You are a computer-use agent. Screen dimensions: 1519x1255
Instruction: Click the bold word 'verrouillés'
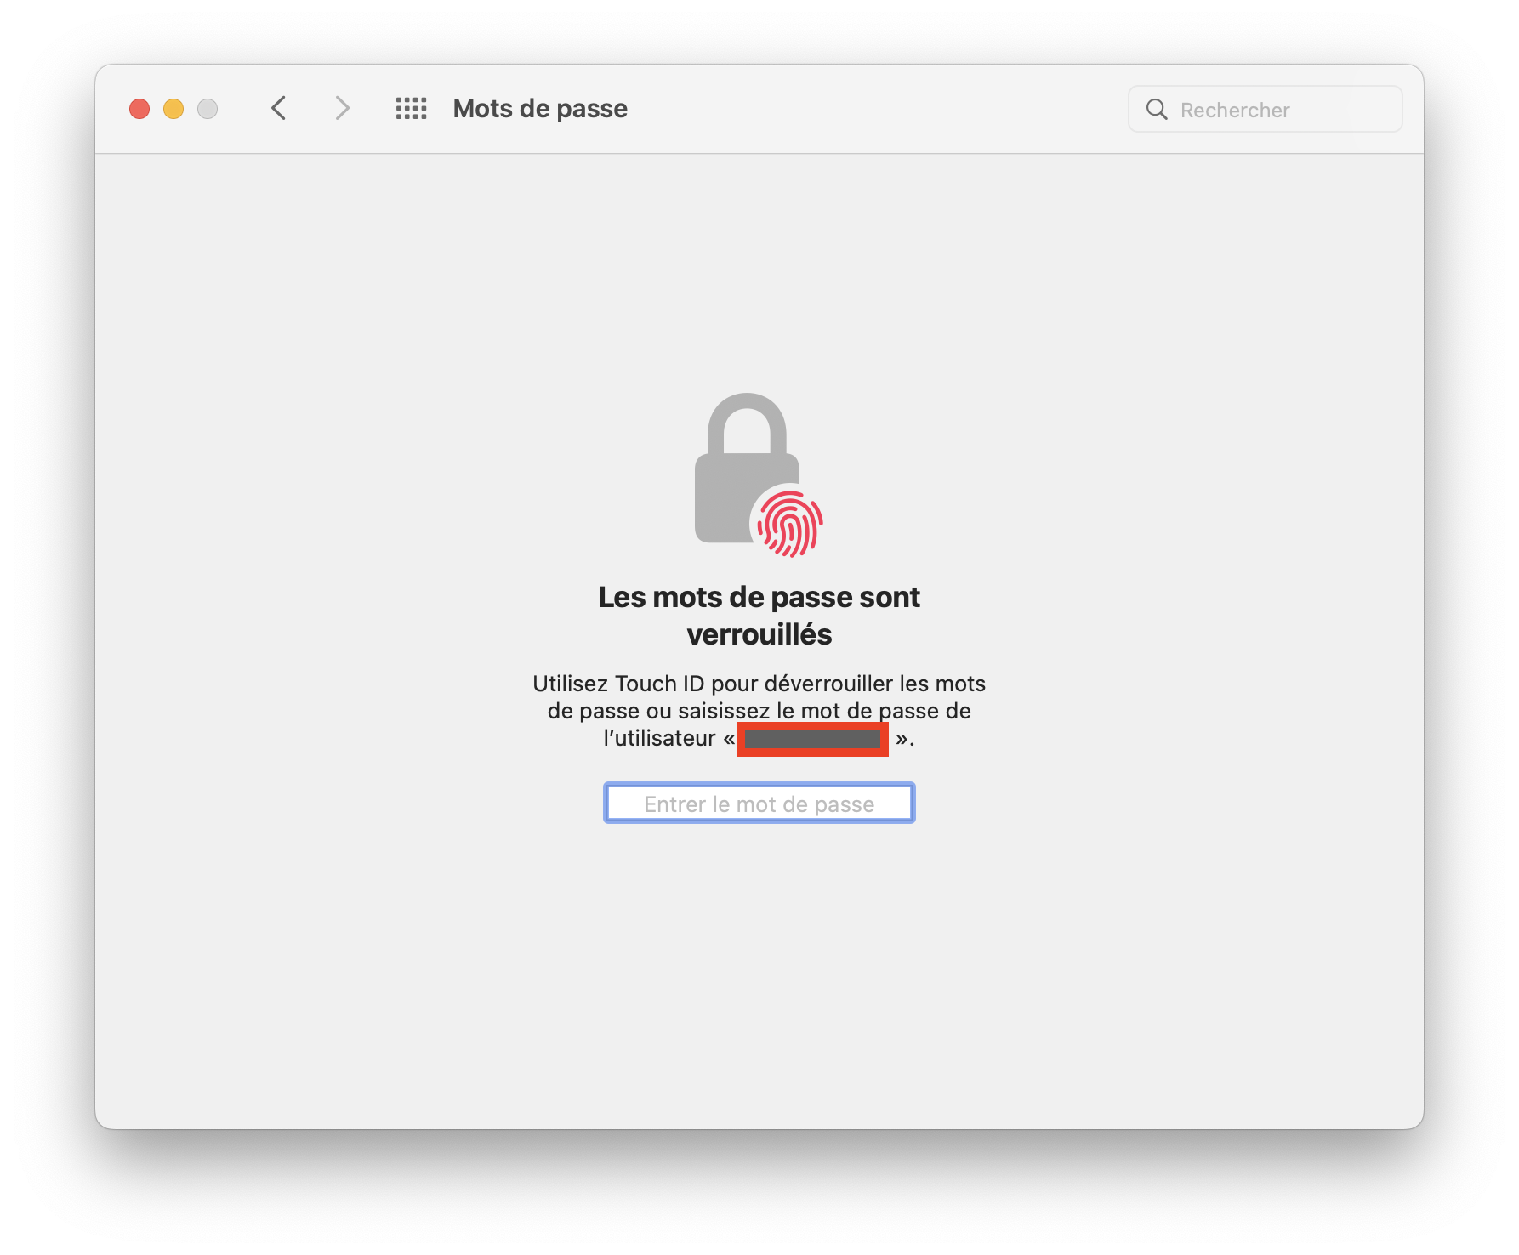pyautogui.click(x=759, y=634)
